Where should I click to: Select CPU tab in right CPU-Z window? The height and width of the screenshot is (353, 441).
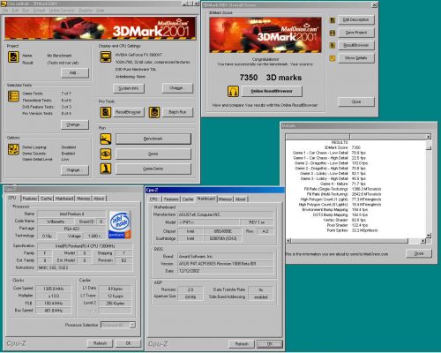coord(153,199)
